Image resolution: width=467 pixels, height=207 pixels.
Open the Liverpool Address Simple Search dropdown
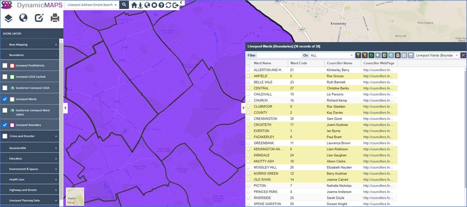[92, 5]
